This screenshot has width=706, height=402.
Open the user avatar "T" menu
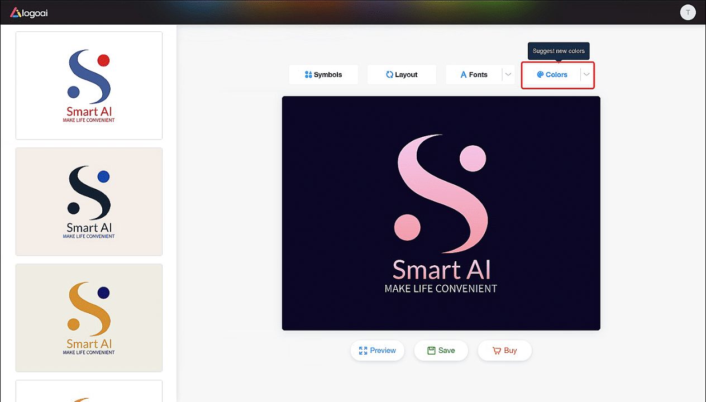tap(688, 13)
